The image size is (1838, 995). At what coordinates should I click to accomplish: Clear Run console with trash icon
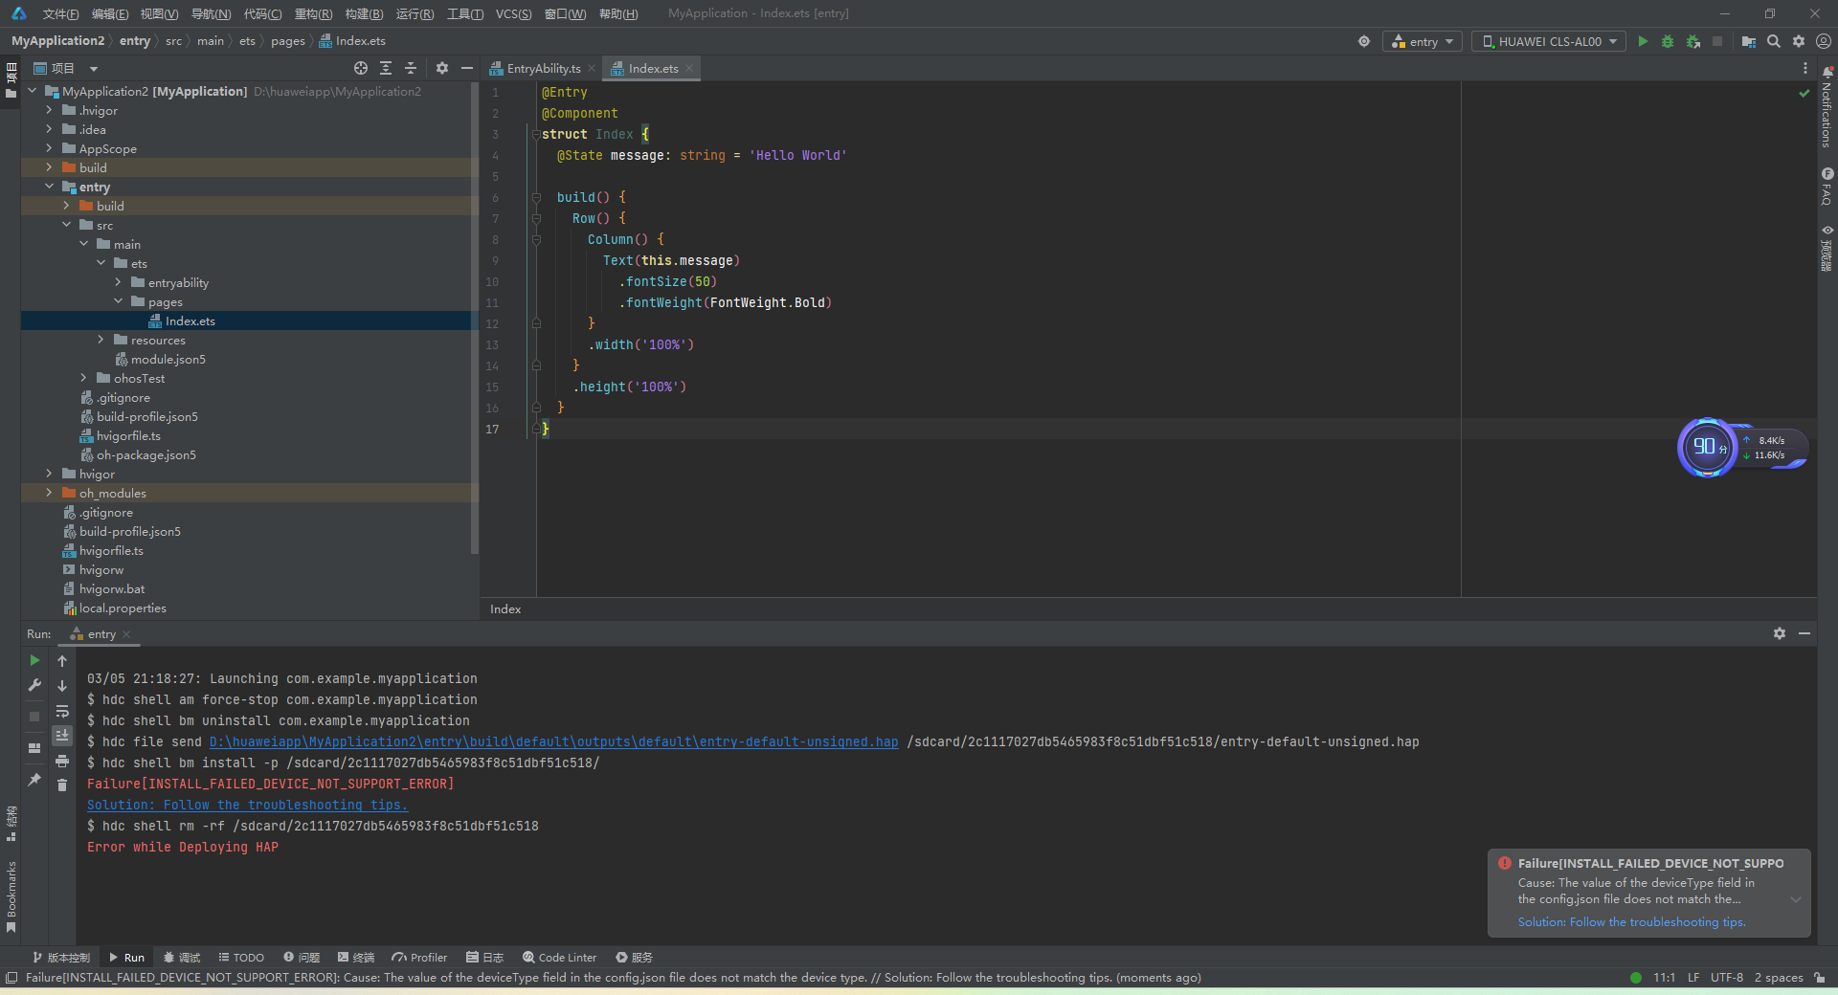[62, 785]
